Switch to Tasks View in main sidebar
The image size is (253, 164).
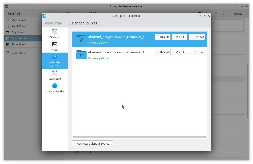(18, 44)
